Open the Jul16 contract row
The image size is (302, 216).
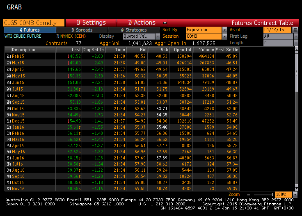[x=122, y=164]
